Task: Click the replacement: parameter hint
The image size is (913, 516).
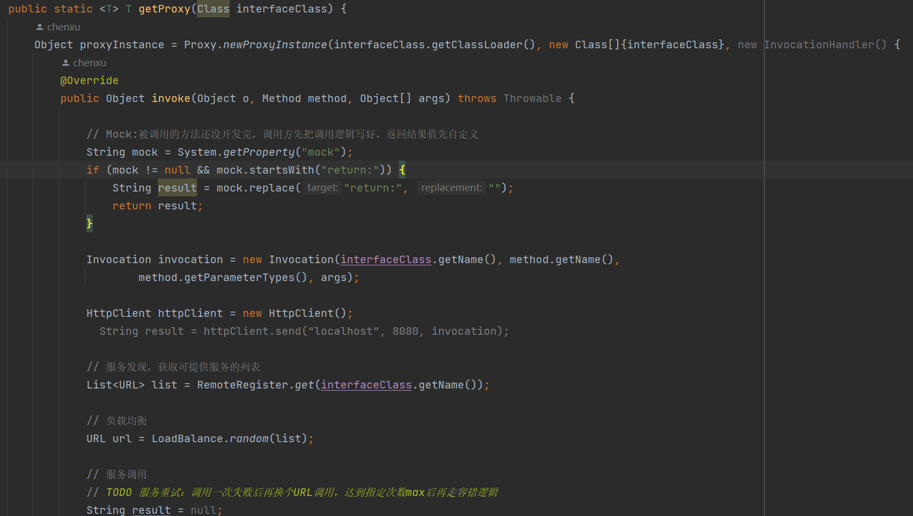Action: click(x=452, y=188)
